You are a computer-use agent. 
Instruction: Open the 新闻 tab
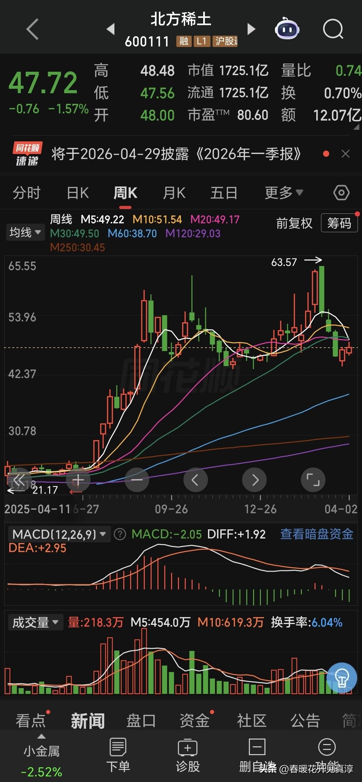tap(88, 720)
